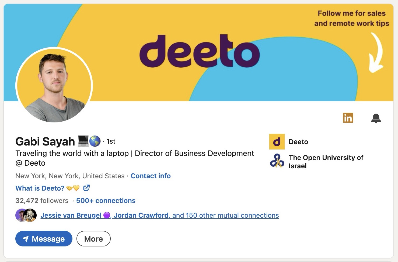This screenshot has width=398, height=262.
Task: Click the mutual connections avatar thumbnails
Action: [x=26, y=215]
